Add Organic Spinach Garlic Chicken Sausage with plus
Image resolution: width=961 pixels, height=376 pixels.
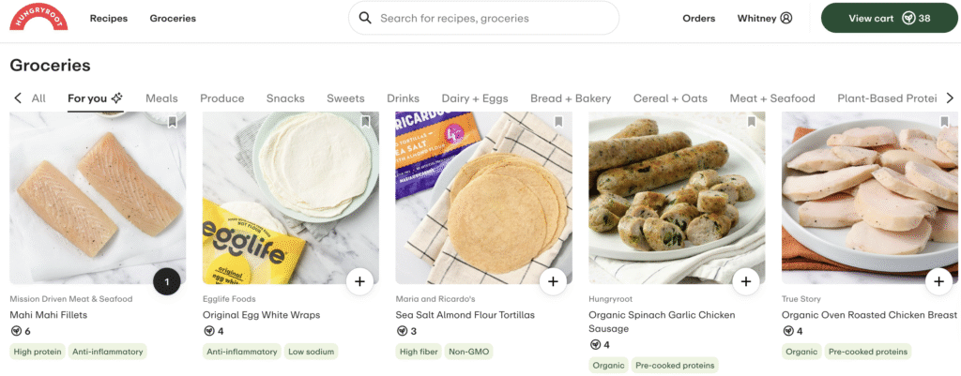point(746,281)
